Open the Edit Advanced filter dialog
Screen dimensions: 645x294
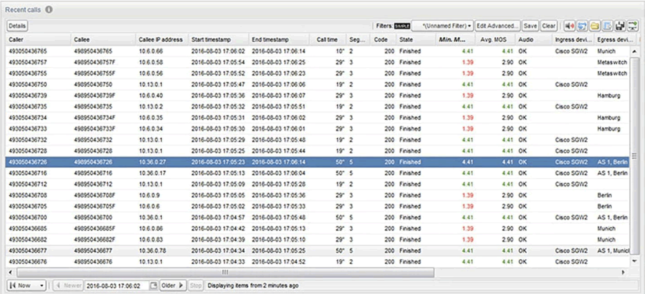pyautogui.click(x=497, y=26)
